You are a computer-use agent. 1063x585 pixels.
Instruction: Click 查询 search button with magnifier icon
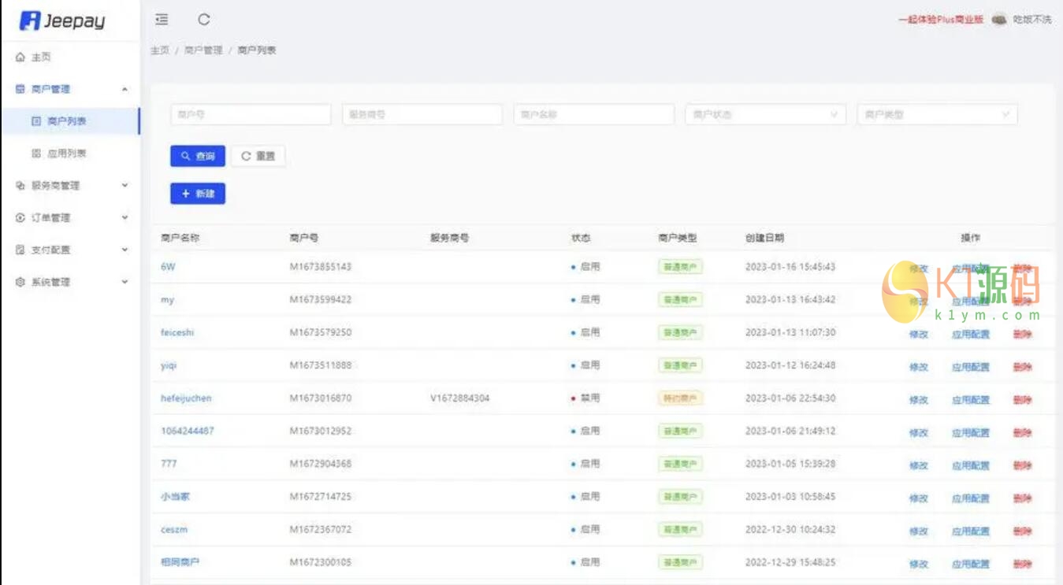point(198,157)
